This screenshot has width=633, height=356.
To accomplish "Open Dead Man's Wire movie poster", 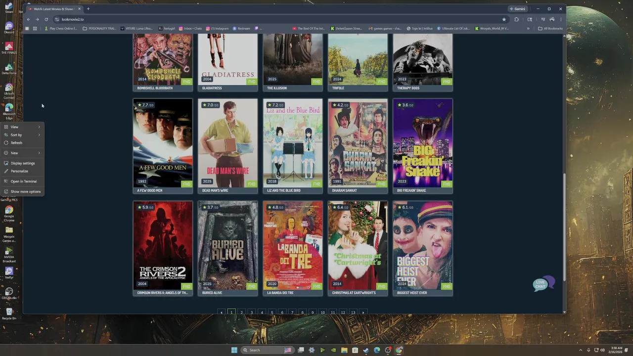I will [x=228, y=143].
